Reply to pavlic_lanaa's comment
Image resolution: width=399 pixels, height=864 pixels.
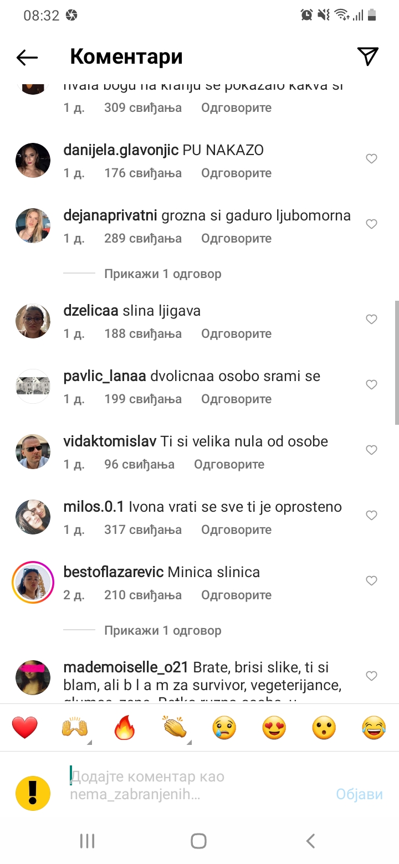pyautogui.click(x=236, y=399)
